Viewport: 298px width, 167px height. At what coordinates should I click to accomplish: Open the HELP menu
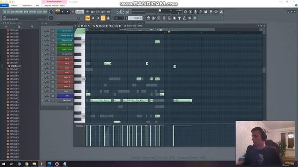(45, 12)
